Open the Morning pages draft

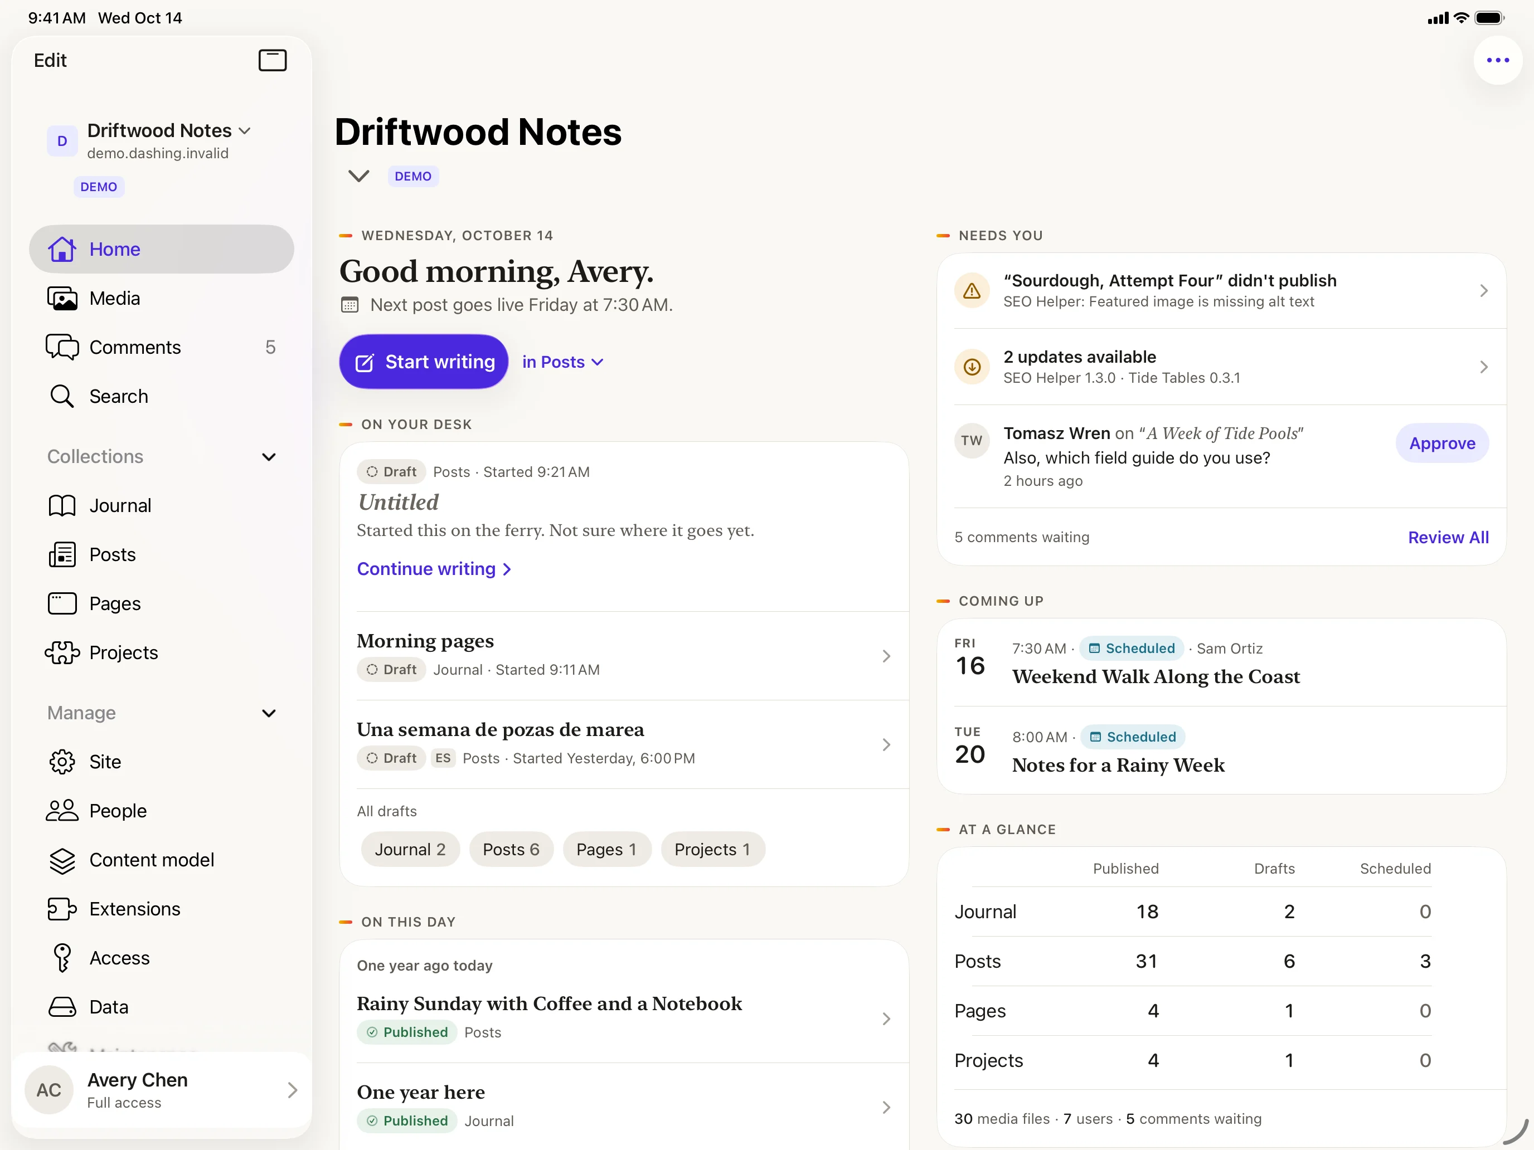click(624, 655)
